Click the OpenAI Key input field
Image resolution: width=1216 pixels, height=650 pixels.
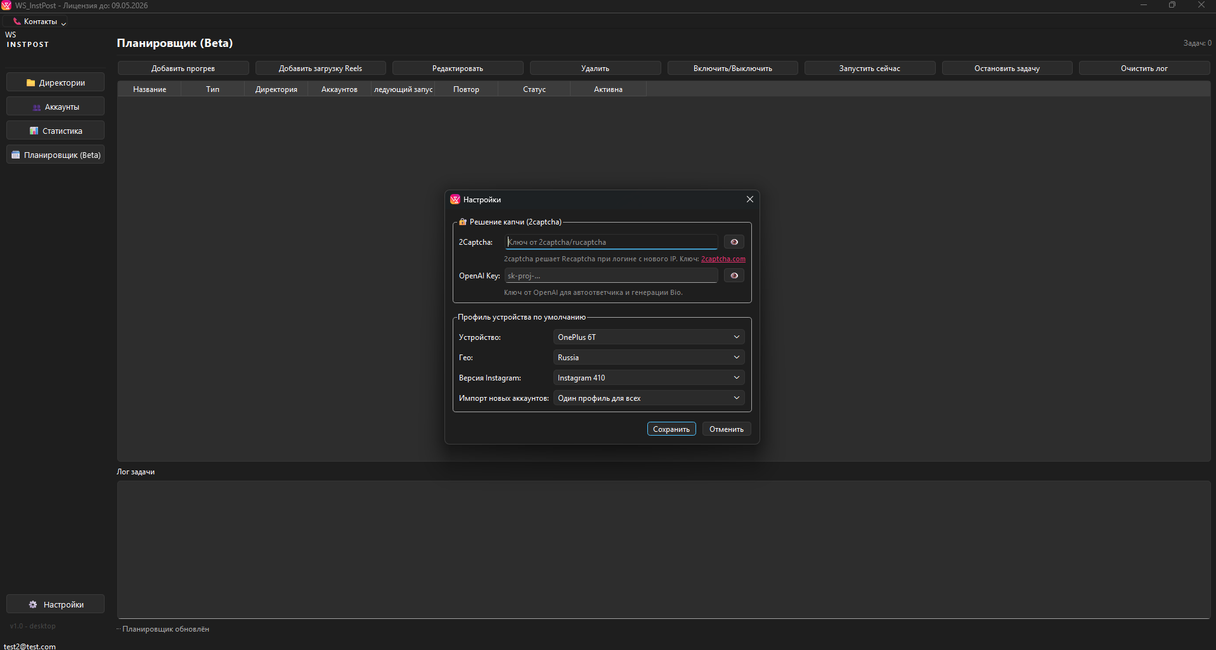point(611,276)
